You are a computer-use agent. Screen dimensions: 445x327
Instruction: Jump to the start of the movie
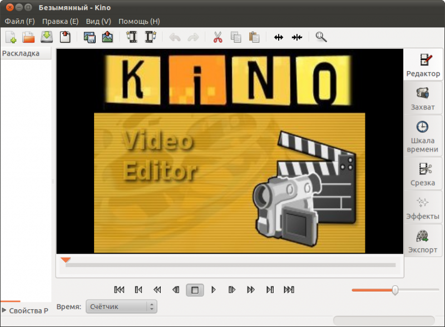[x=119, y=290]
